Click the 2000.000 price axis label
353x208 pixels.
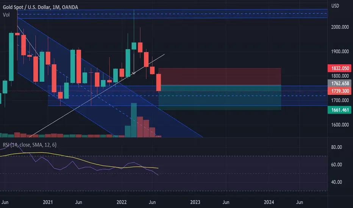[x=340, y=27]
